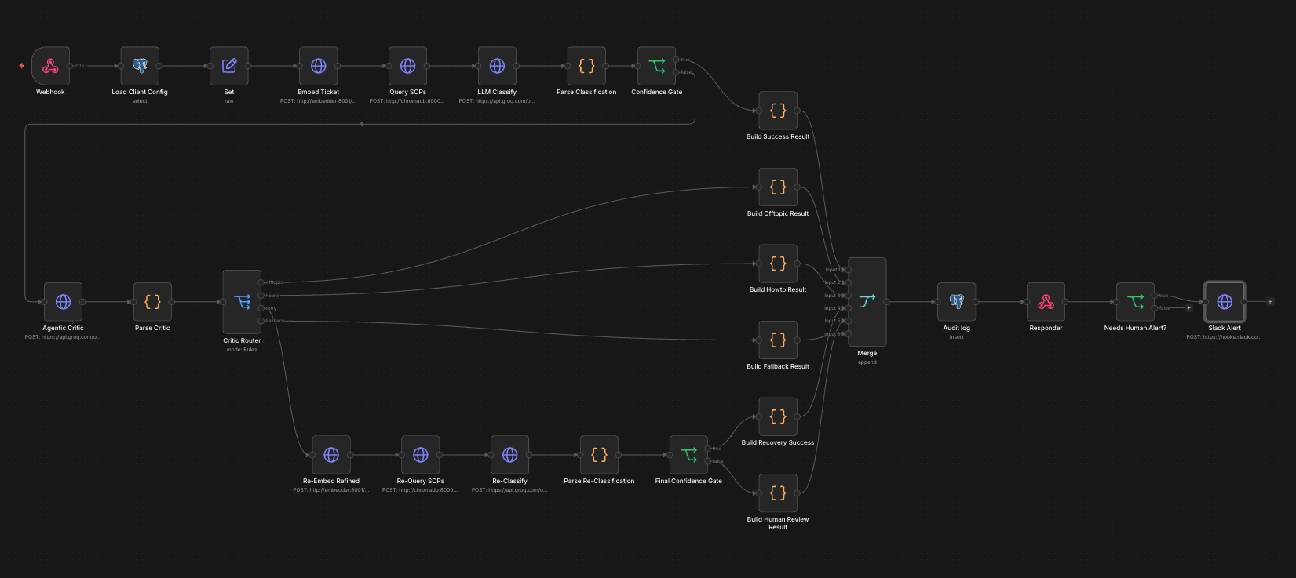Open the Parse Critic code node

152,302
